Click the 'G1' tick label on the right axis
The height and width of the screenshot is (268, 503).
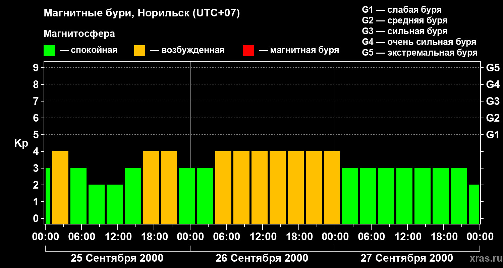(493, 135)
